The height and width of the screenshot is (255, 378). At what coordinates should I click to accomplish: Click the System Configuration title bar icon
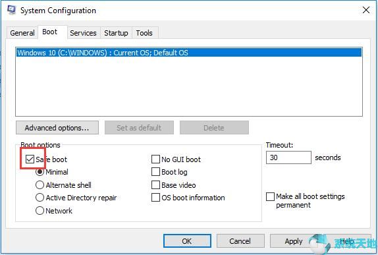click(11, 10)
